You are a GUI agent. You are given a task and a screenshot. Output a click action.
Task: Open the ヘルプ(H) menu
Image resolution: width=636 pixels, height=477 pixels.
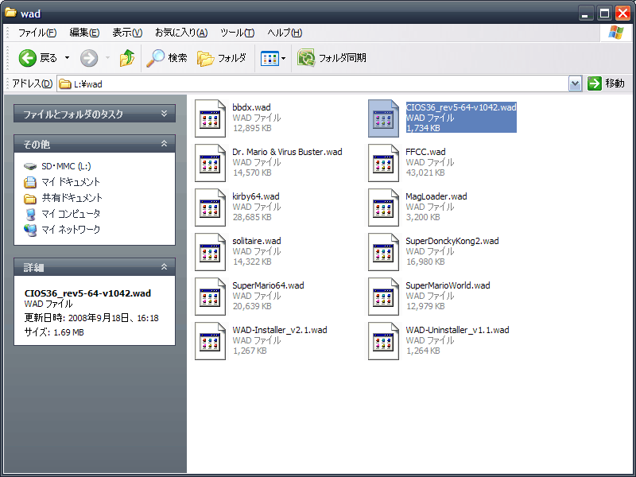[285, 33]
